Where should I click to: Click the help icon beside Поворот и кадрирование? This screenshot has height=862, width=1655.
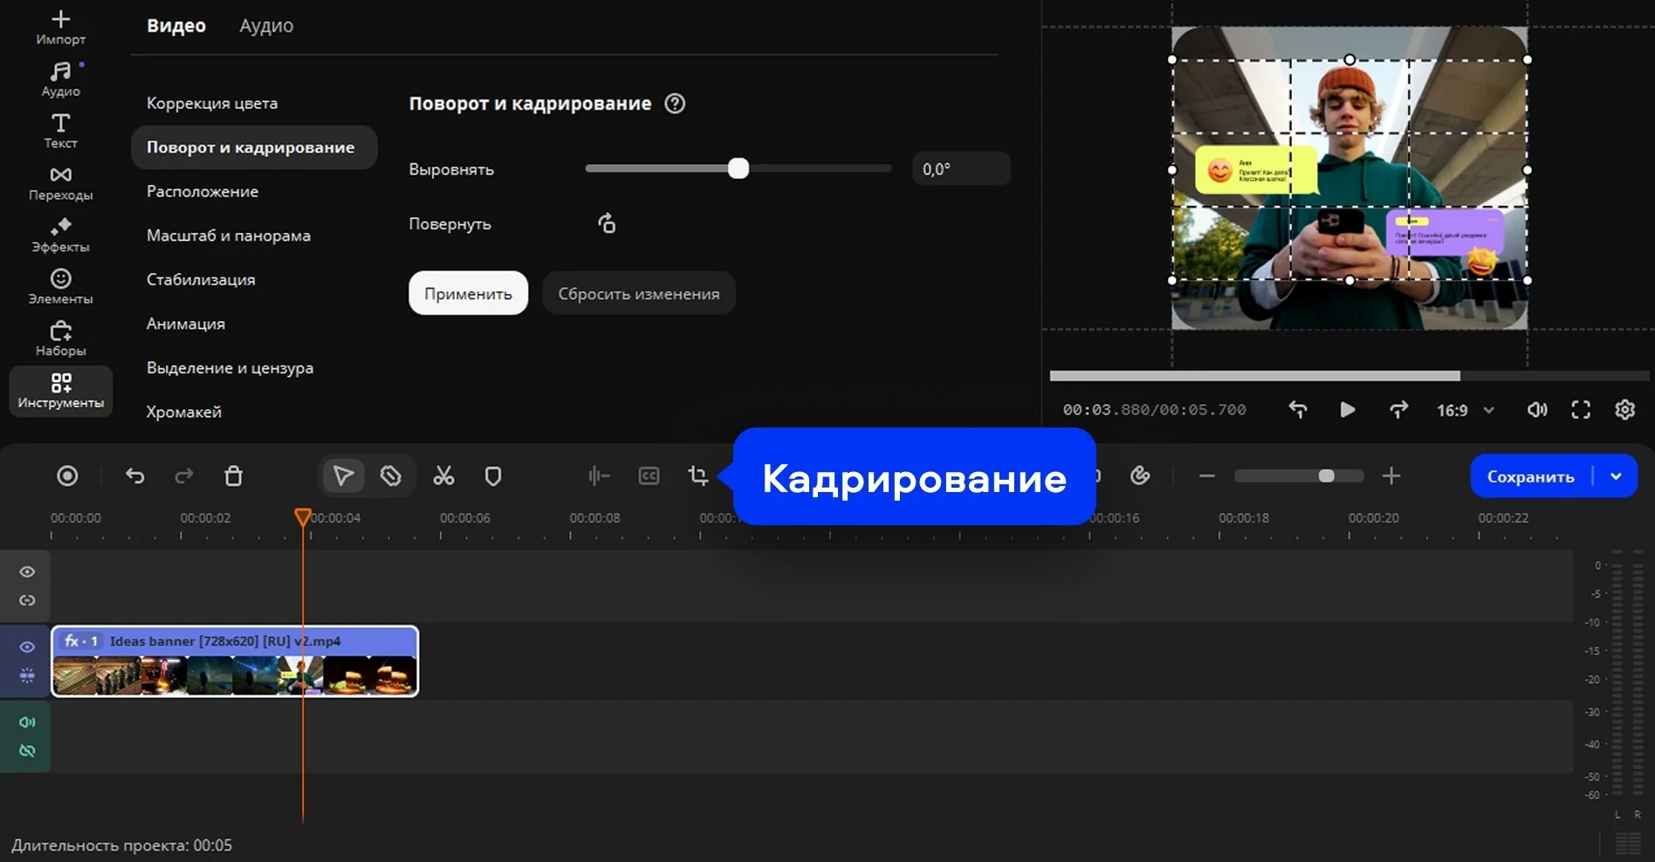675,104
